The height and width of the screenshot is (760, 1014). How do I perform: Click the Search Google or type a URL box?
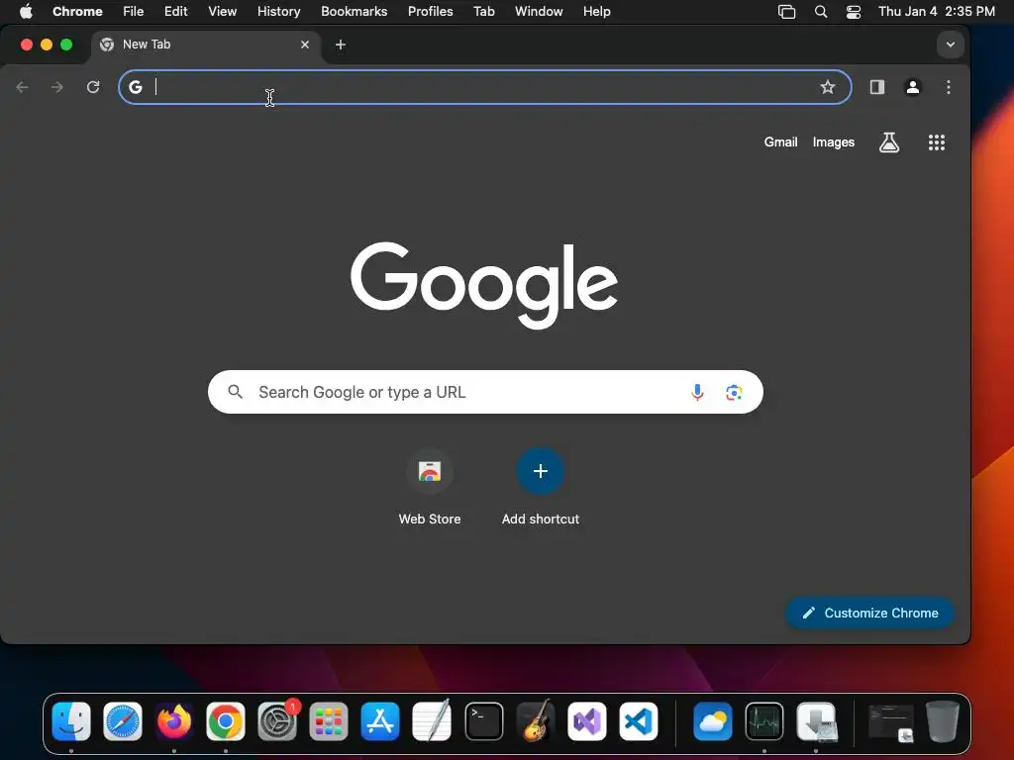click(x=485, y=392)
